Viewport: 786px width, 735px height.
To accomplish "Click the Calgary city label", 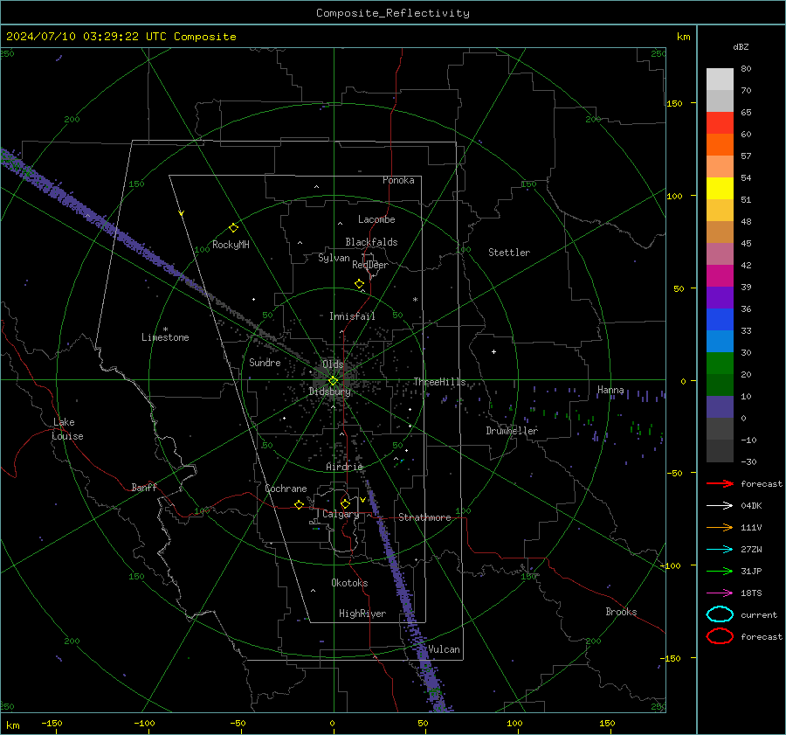I will 341,514.
